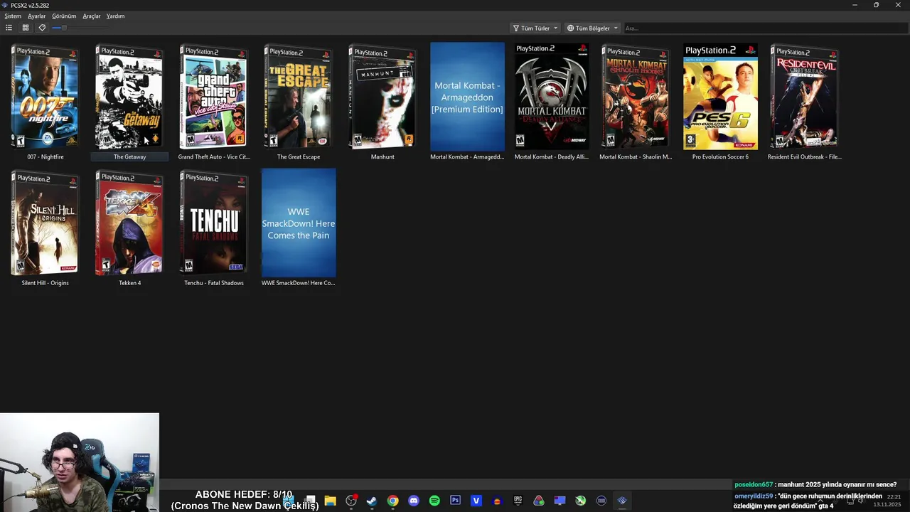Click the 'The Great Escape' title label
The image size is (910, 512).
click(x=298, y=156)
